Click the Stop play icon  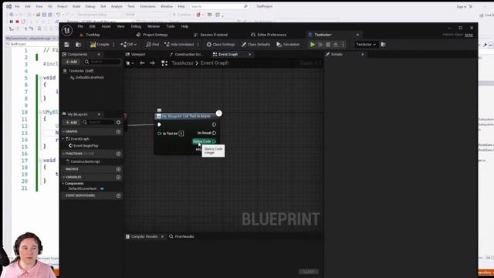(328, 45)
